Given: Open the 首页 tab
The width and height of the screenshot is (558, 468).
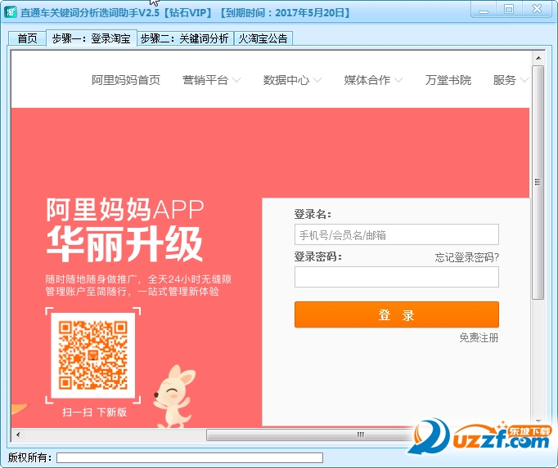Looking at the screenshot, I should click(27, 38).
